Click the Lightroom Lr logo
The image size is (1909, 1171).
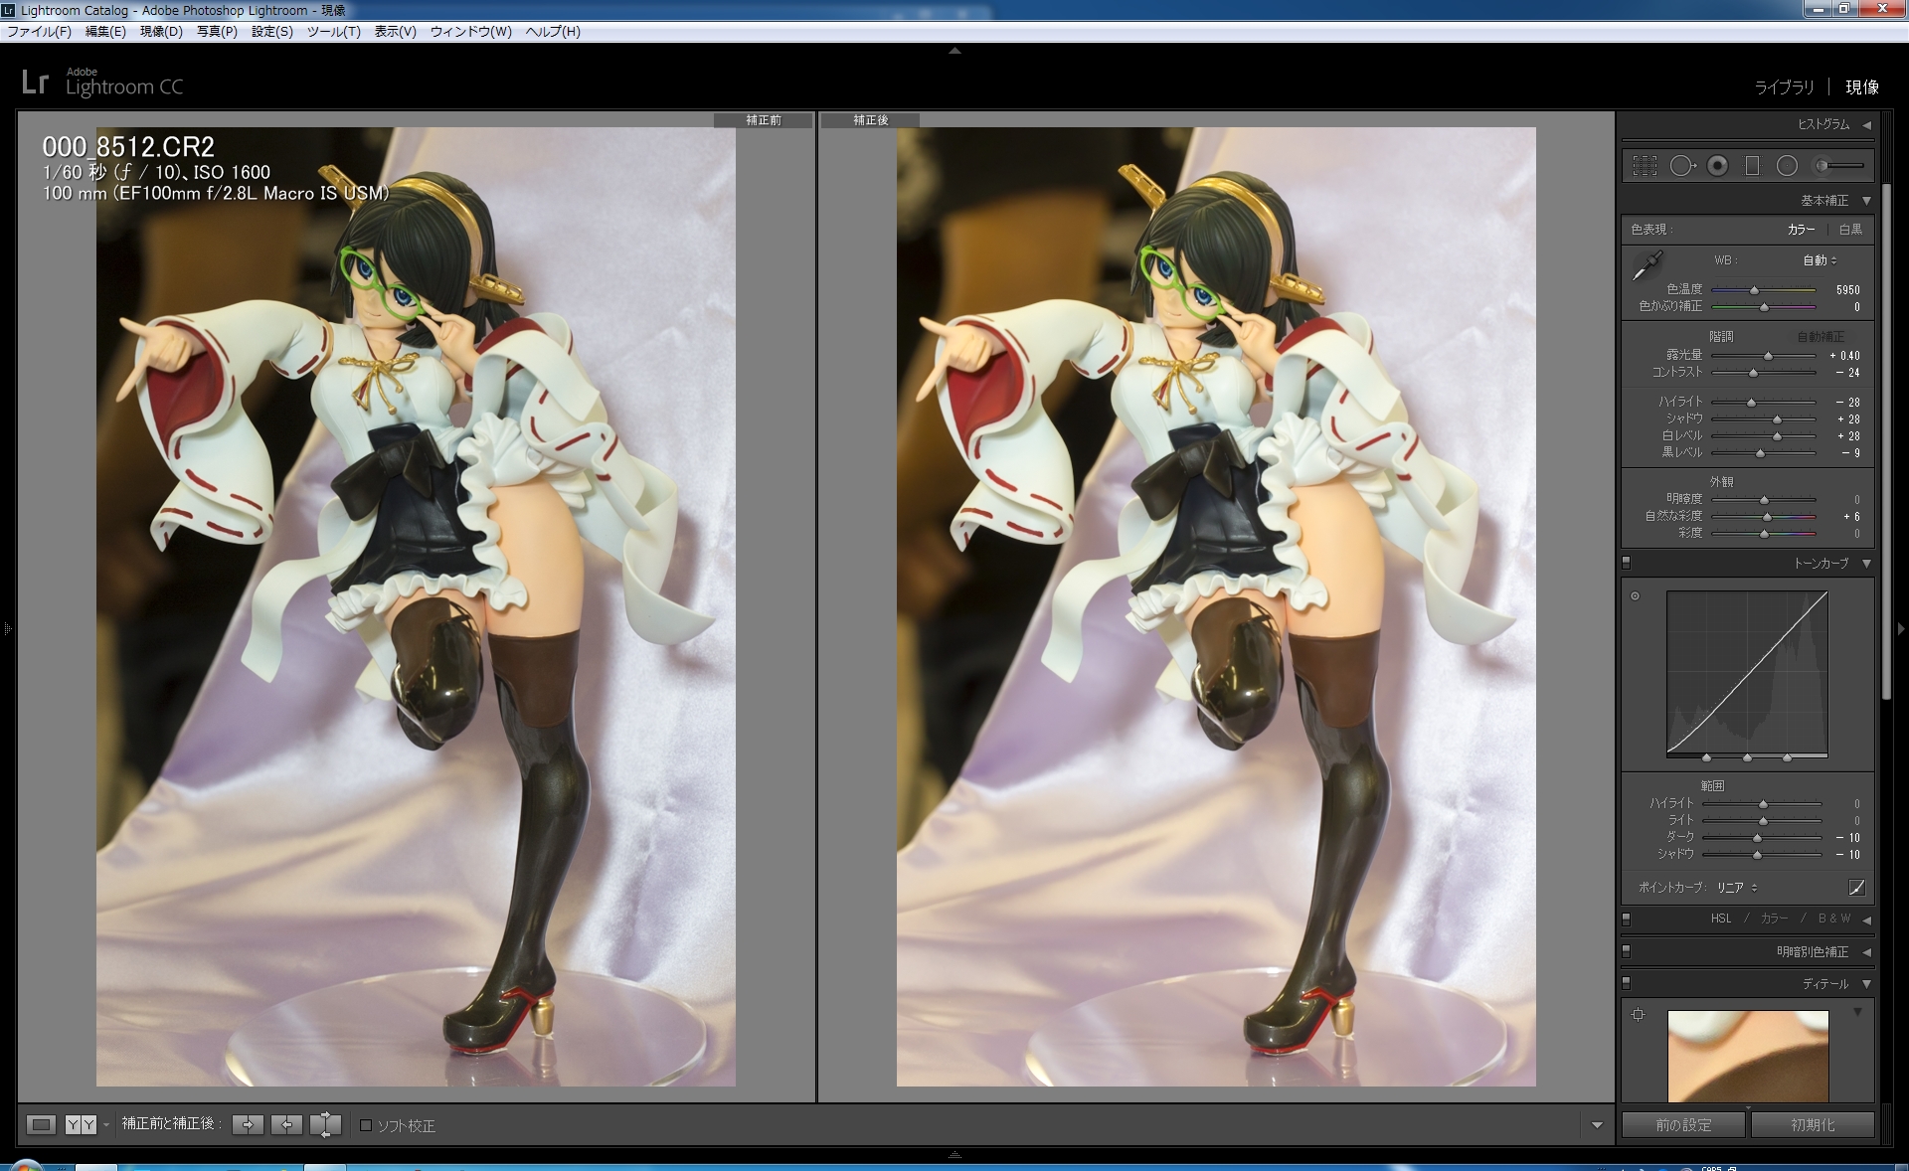35,83
